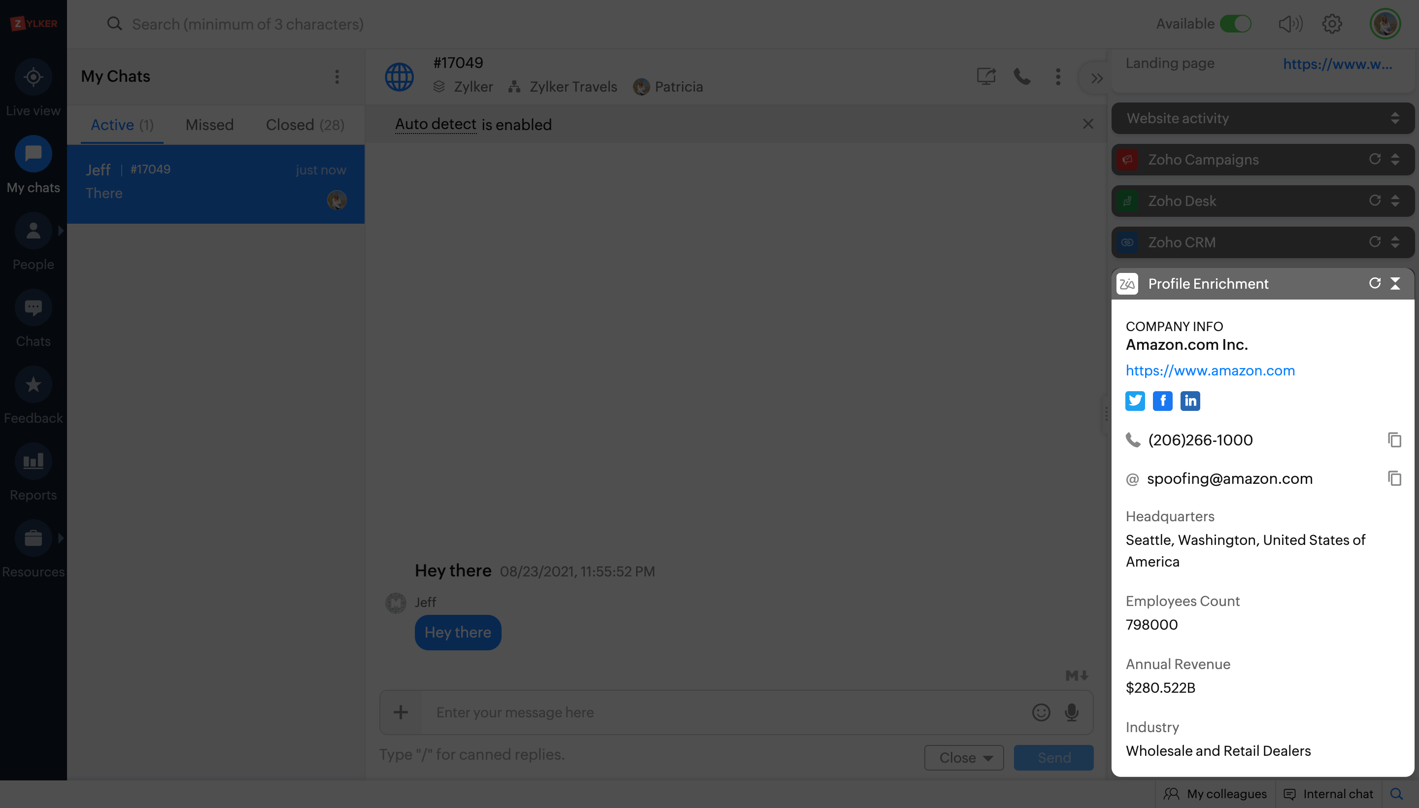Open the Closed (28) chats tab
The width and height of the screenshot is (1419, 808).
coord(304,125)
